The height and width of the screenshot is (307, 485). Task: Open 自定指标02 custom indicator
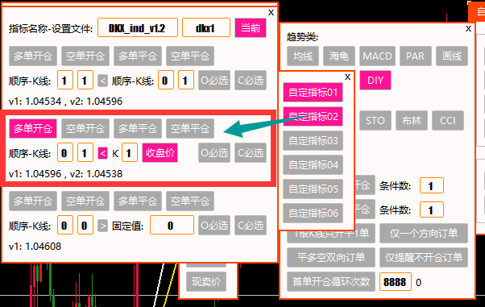pyautogui.click(x=313, y=116)
